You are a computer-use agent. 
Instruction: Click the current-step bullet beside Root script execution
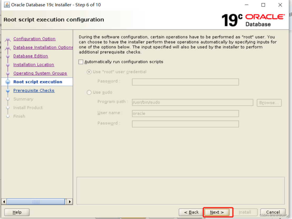(x=8, y=82)
